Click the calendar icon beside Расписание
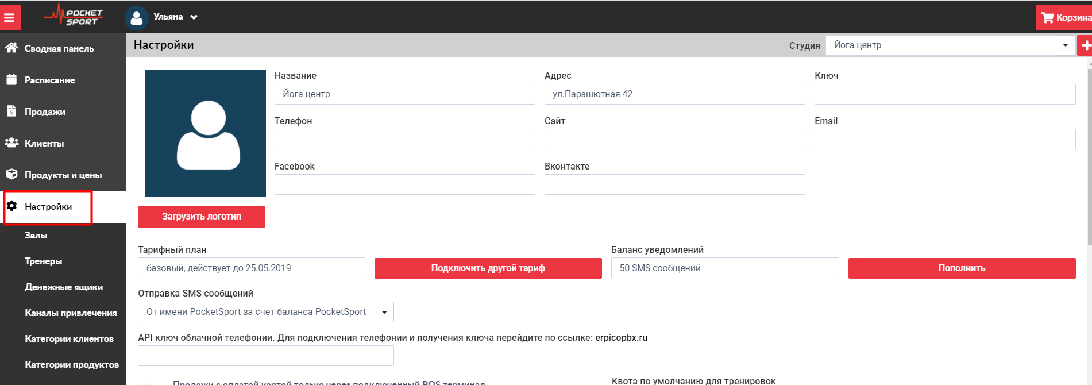1092x385 pixels. coord(11,80)
